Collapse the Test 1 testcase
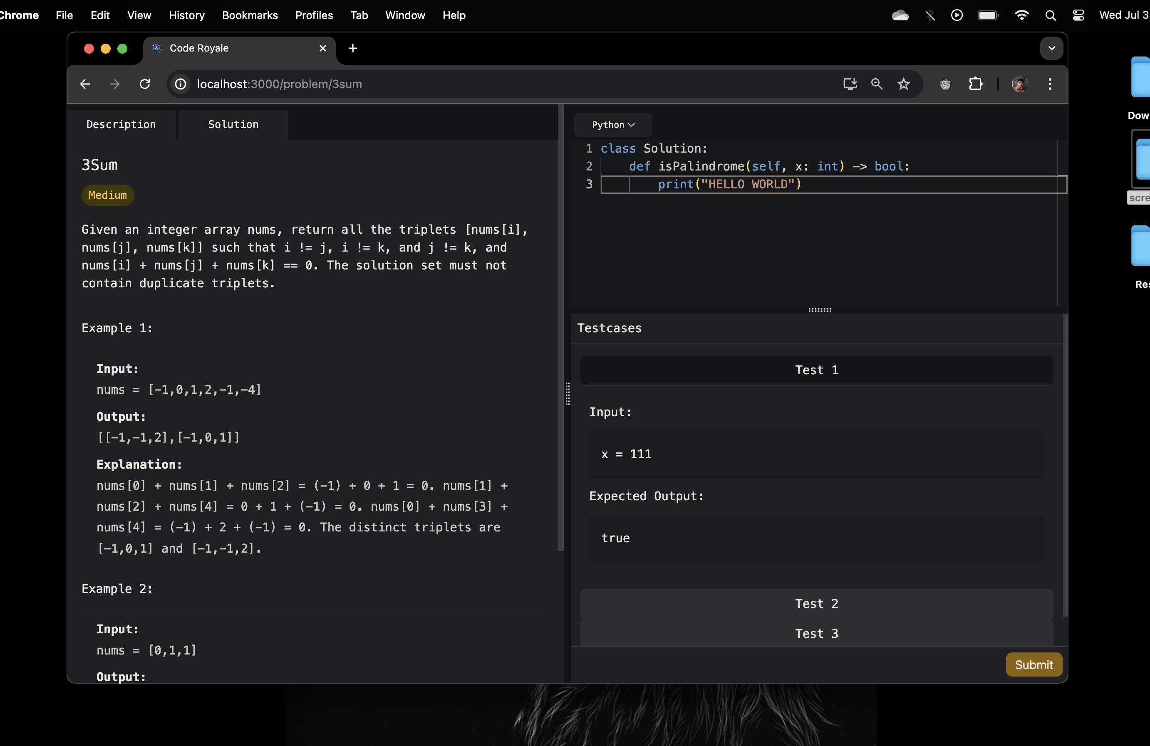Viewport: 1150px width, 746px height. 816,371
